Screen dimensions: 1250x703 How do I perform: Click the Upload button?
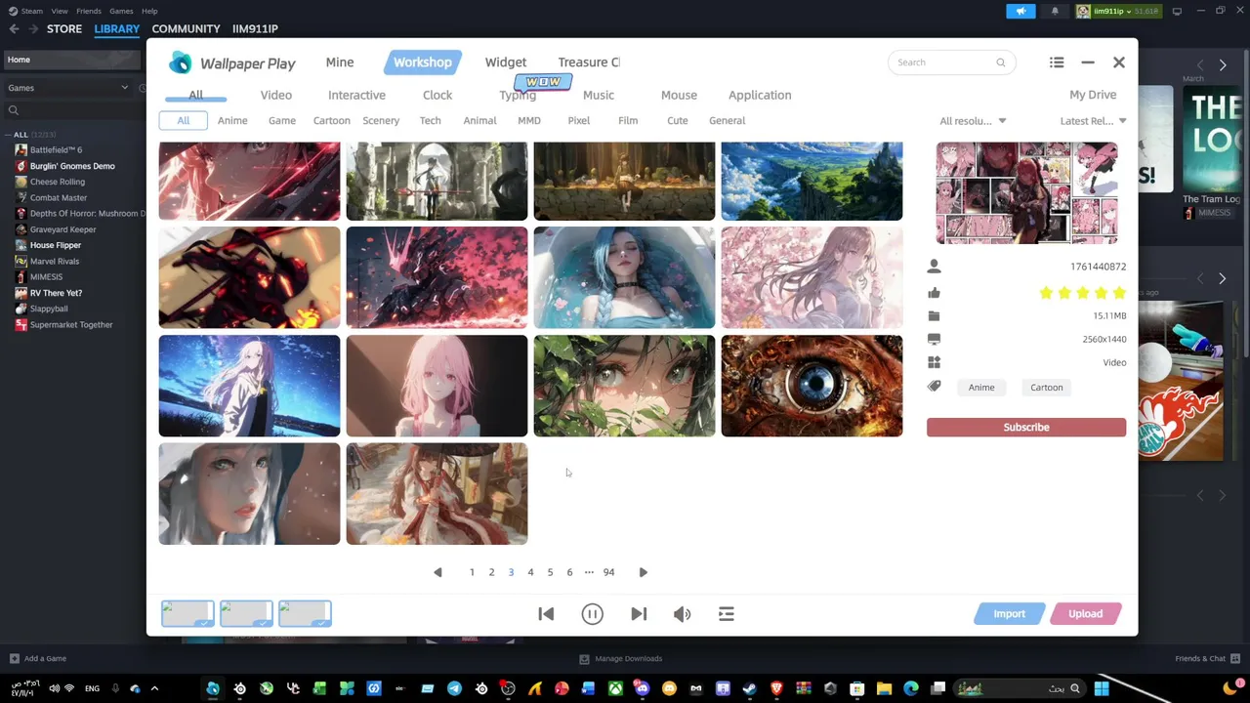click(x=1085, y=613)
